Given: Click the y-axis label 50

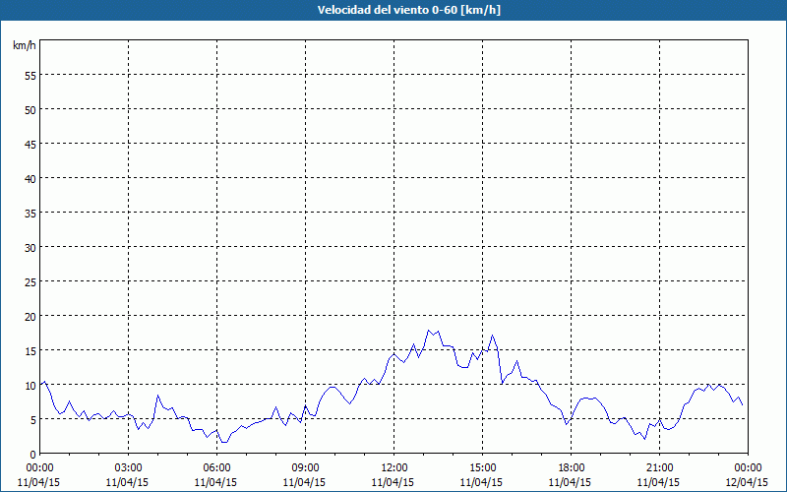Looking at the screenshot, I should coord(30,109).
